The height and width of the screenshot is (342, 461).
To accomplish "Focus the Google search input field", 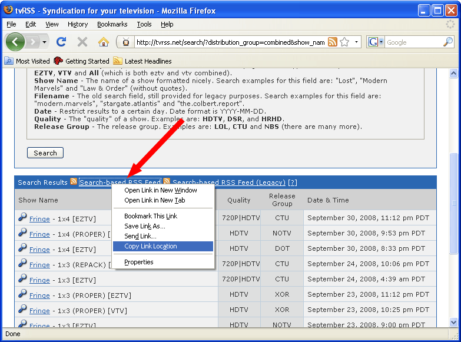I will 414,42.
